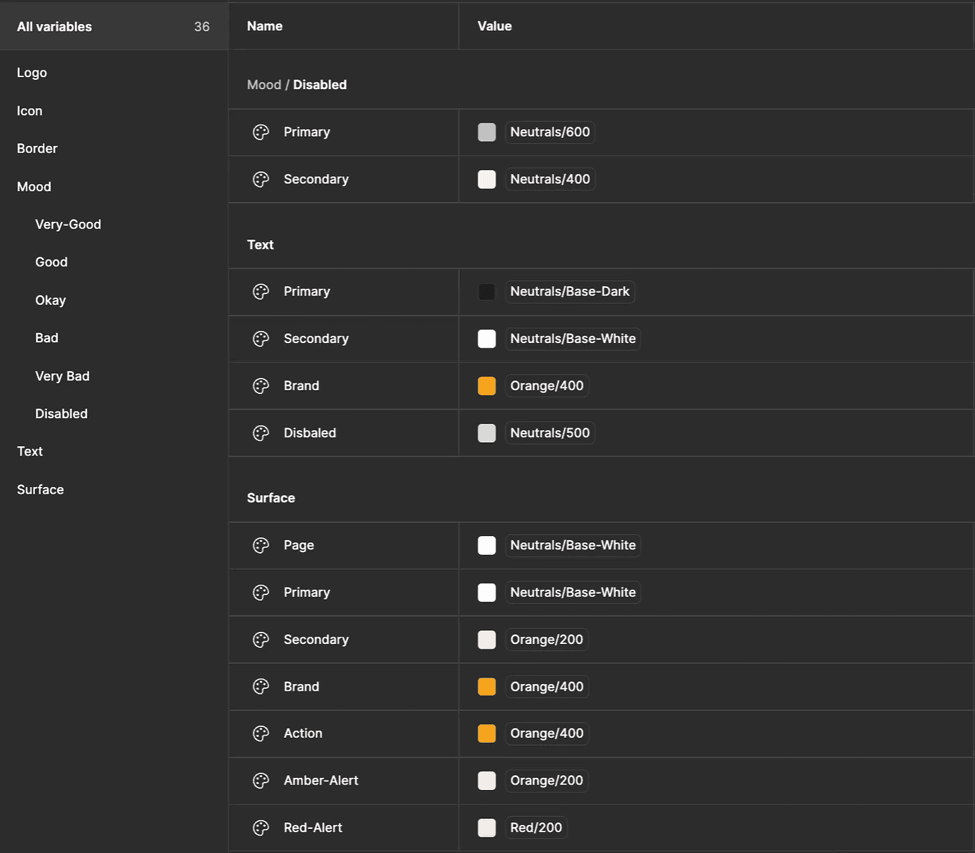The height and width of the screenshot is (853, 975).
Task: Click the Neutrals/600 alias chip
Action: click(550, 132)
